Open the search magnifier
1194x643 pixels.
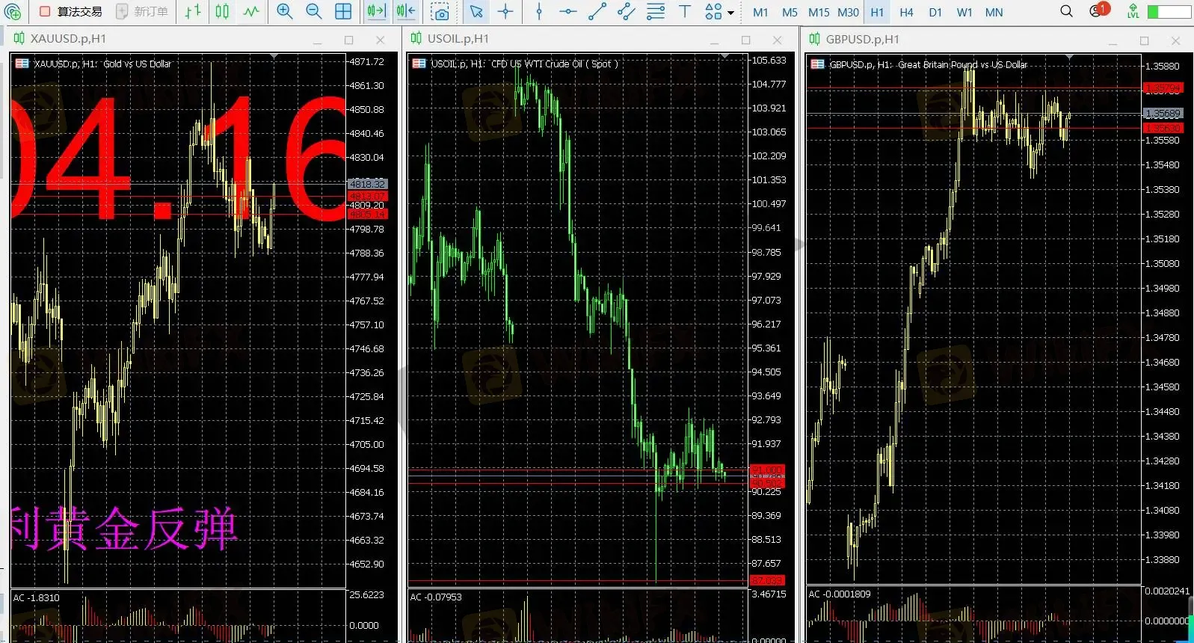pos(1067,11)
